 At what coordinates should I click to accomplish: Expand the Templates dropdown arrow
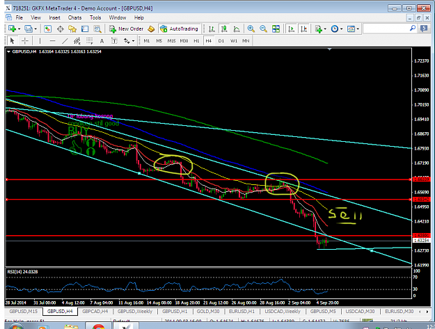coord(358,29)
